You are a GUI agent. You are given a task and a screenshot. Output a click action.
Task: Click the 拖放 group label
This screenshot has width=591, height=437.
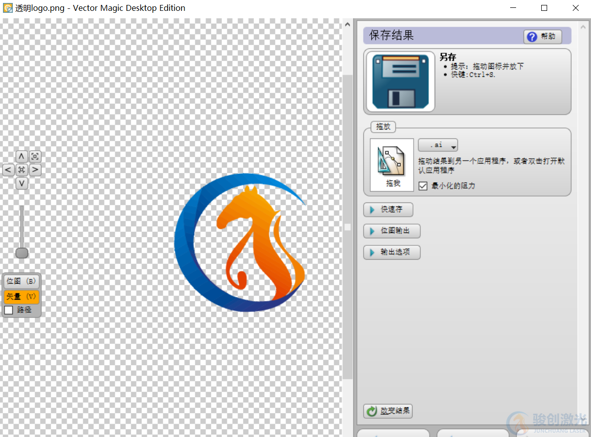point(383,127)
